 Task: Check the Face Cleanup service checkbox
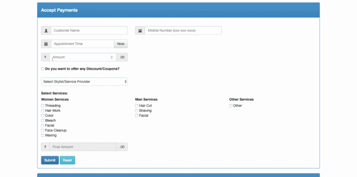tap(43, 131)
